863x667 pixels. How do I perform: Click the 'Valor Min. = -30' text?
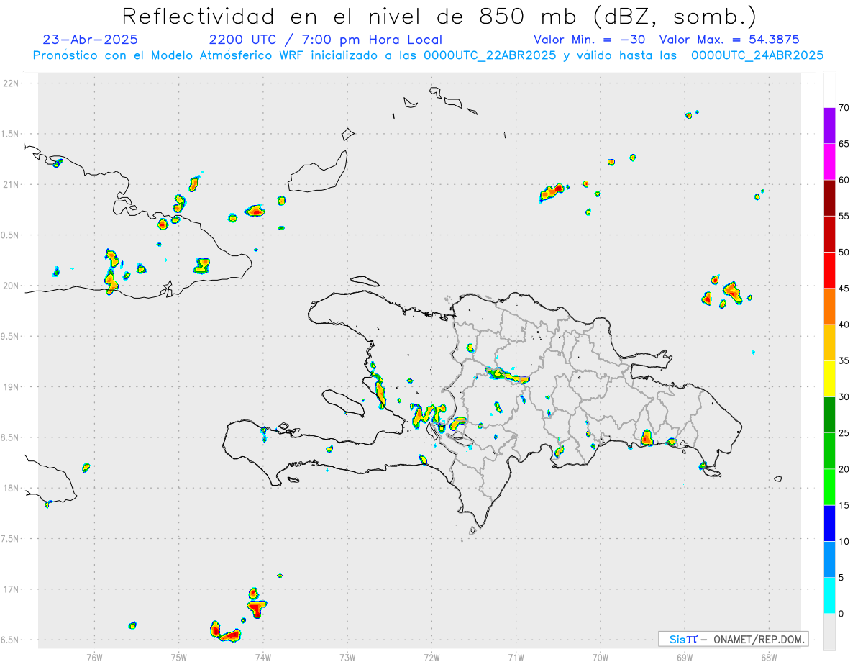[590, 40]
